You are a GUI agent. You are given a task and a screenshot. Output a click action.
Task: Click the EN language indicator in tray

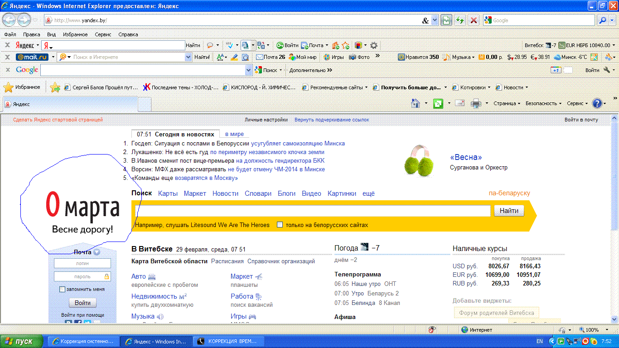539,341
